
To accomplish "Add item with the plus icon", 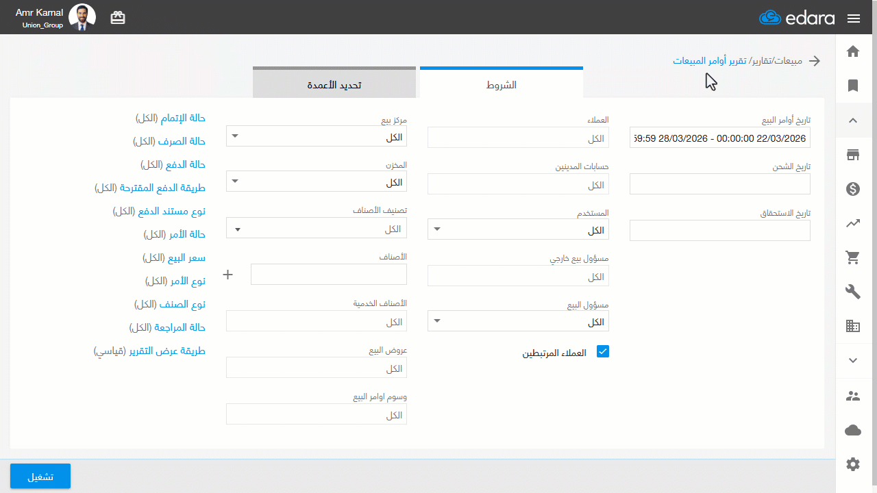I will (228, 275).
